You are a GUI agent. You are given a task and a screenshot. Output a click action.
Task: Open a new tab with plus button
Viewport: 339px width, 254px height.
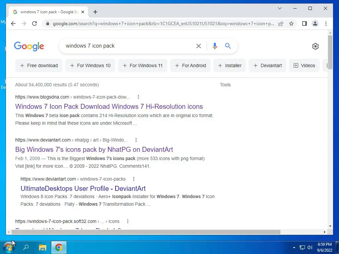95,12
